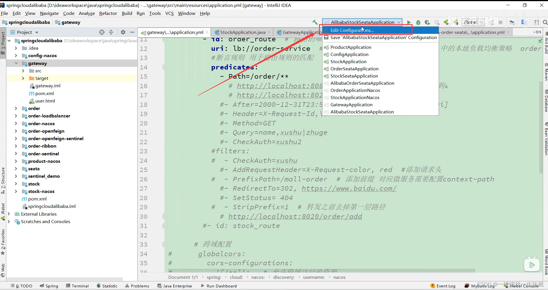Choose Edit Configurations... from the dropdown

[380, 30]
